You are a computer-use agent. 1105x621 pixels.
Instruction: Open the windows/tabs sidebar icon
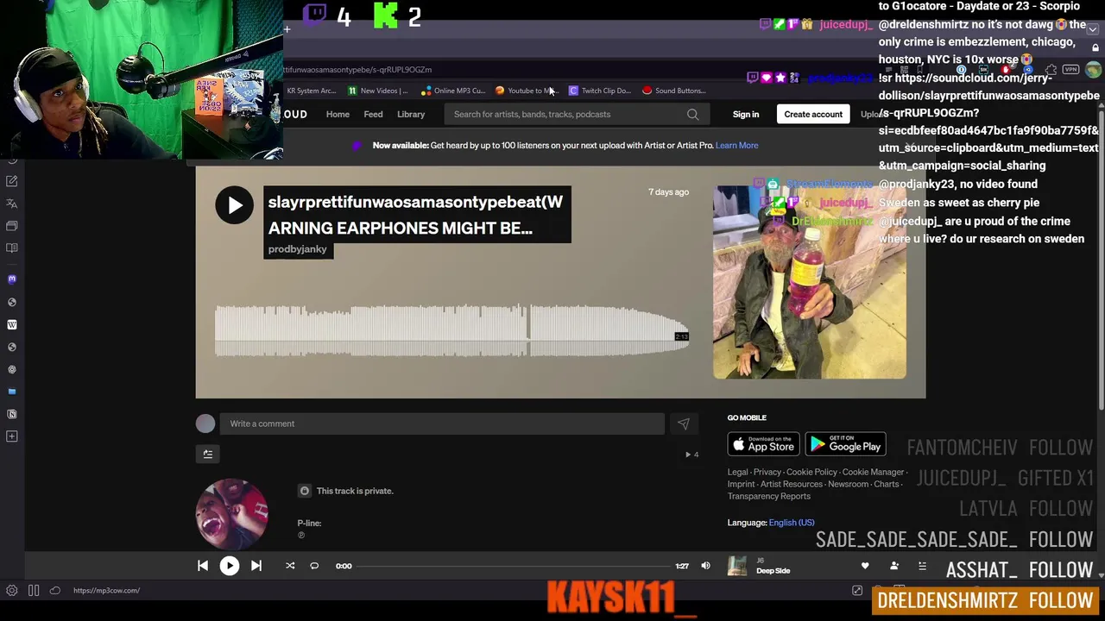(x=12, y=226)
